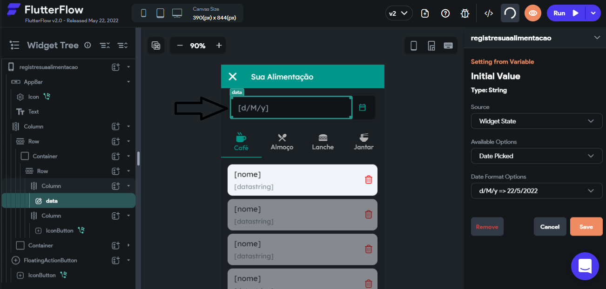The width and height of the screenshot is (606, 289).
Task: Expand all widget tree items
Action: pos(122,45)
